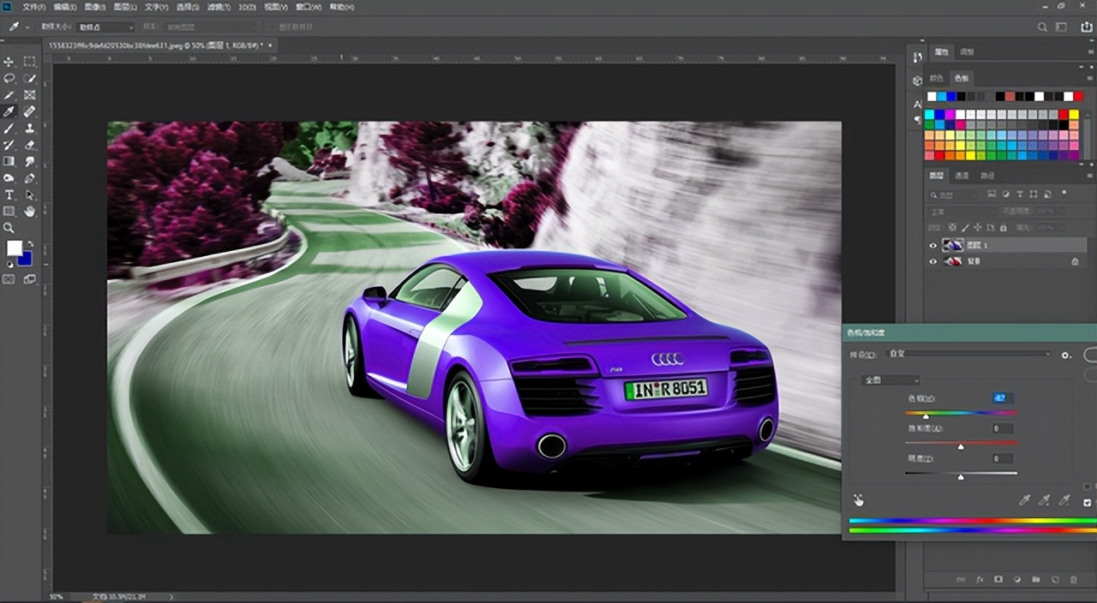
Task: Open the Filter menu in menu bar
Action: point(219,7)
